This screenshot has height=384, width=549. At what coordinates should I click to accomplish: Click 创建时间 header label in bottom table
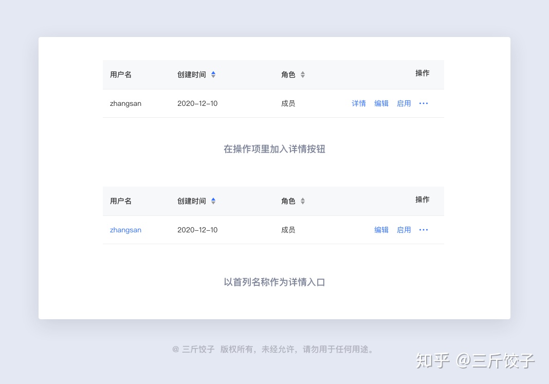(192, 201)
